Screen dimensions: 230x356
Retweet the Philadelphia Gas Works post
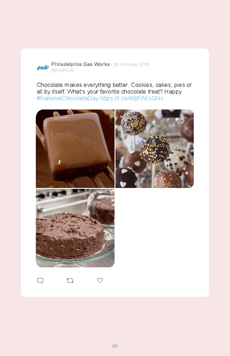(70, 281)
